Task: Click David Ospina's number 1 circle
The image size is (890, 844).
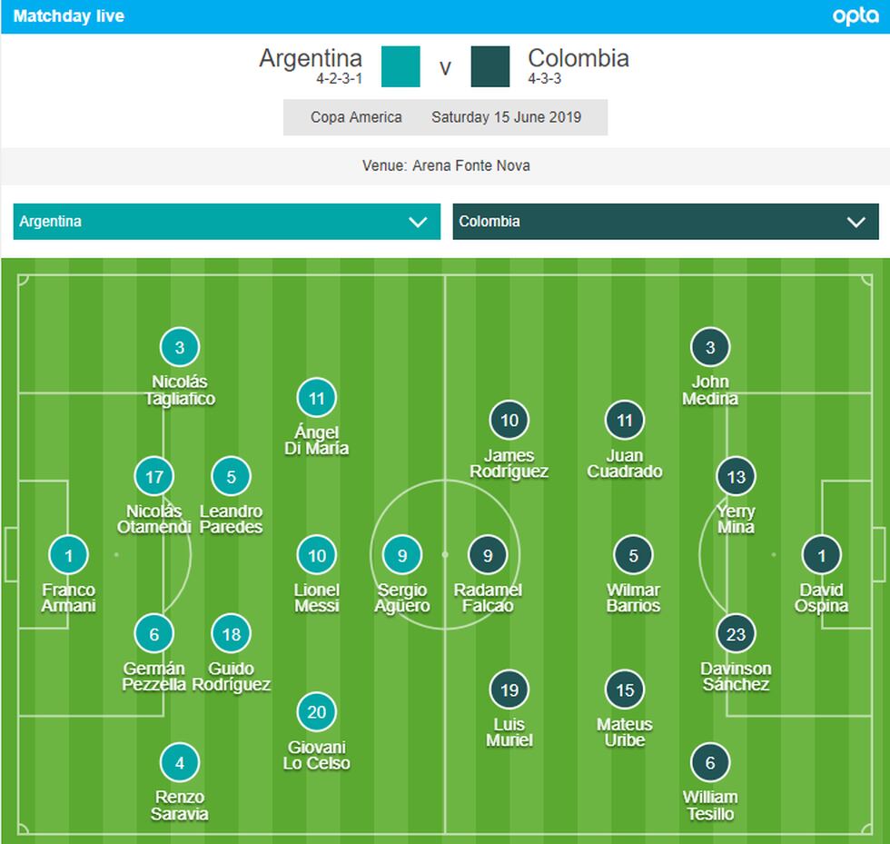Action: (822, 556)
